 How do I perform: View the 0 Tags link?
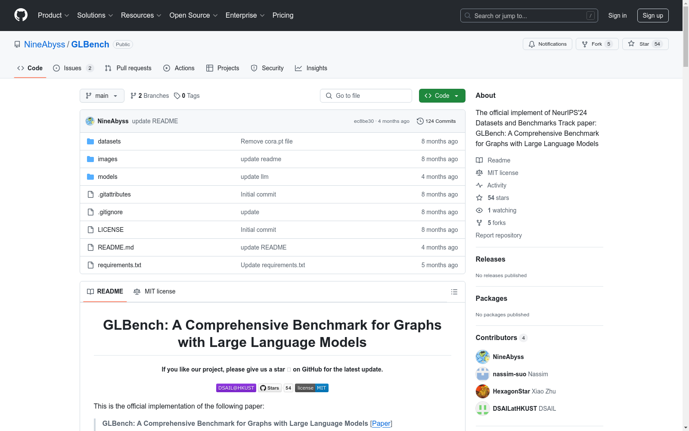[x=187, y=96]
